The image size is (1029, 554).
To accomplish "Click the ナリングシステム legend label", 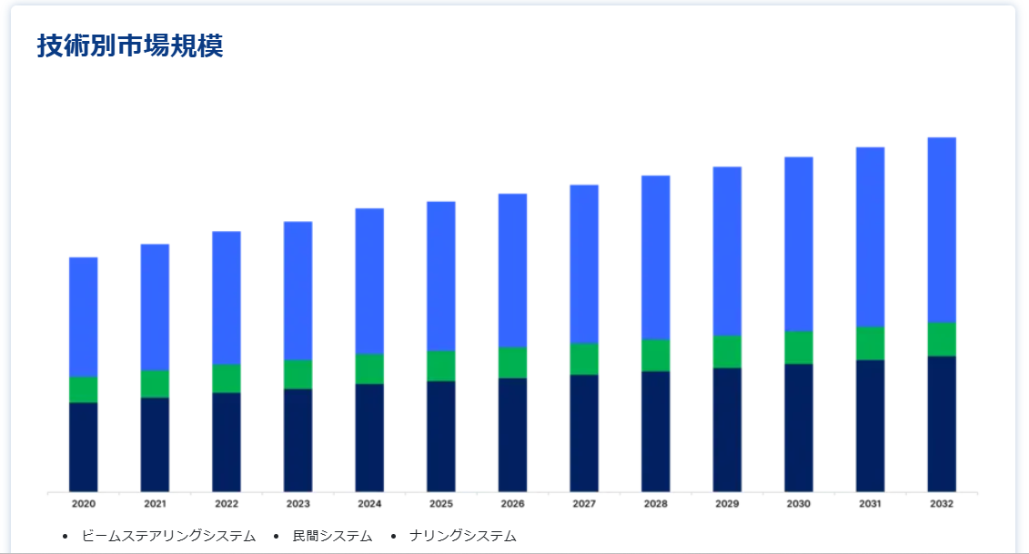I will (x=462, y=537).
